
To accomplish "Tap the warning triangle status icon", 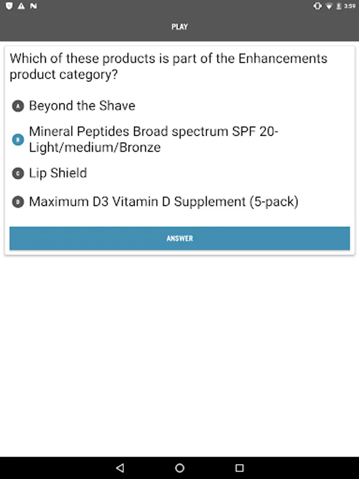I will coord(21,6).
